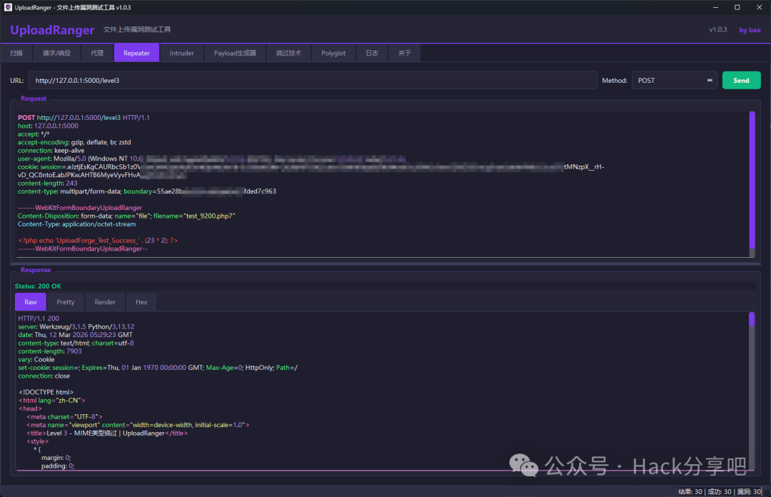Viewport: 771px width, 497px height.
Task: Switch to Render response view
Action: point(105,302)
